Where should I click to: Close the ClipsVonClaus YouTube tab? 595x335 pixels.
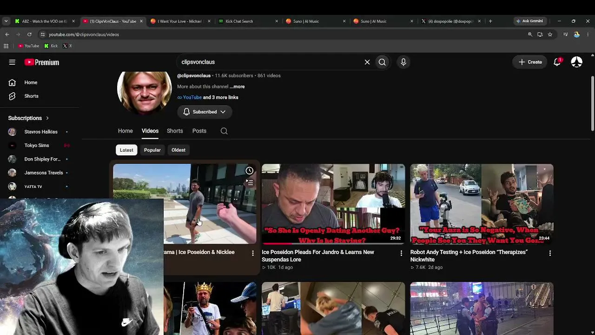click(x=141, y=21)
